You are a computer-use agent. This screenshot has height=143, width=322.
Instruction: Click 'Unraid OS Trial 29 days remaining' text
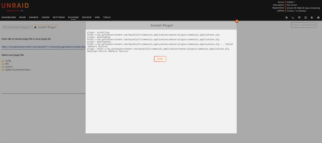303,8
